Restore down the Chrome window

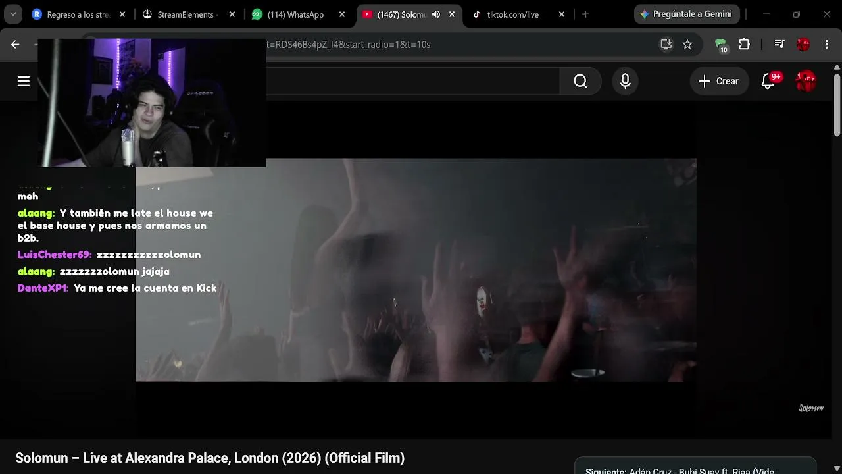797,14
